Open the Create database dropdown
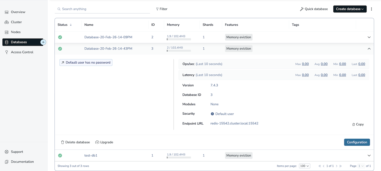 tap(350, 9)
